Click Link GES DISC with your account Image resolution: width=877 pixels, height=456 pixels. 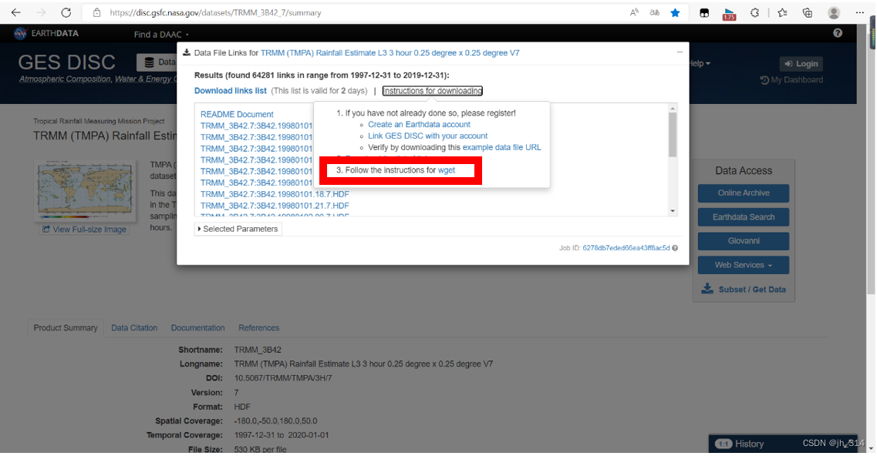coord(428,136)
